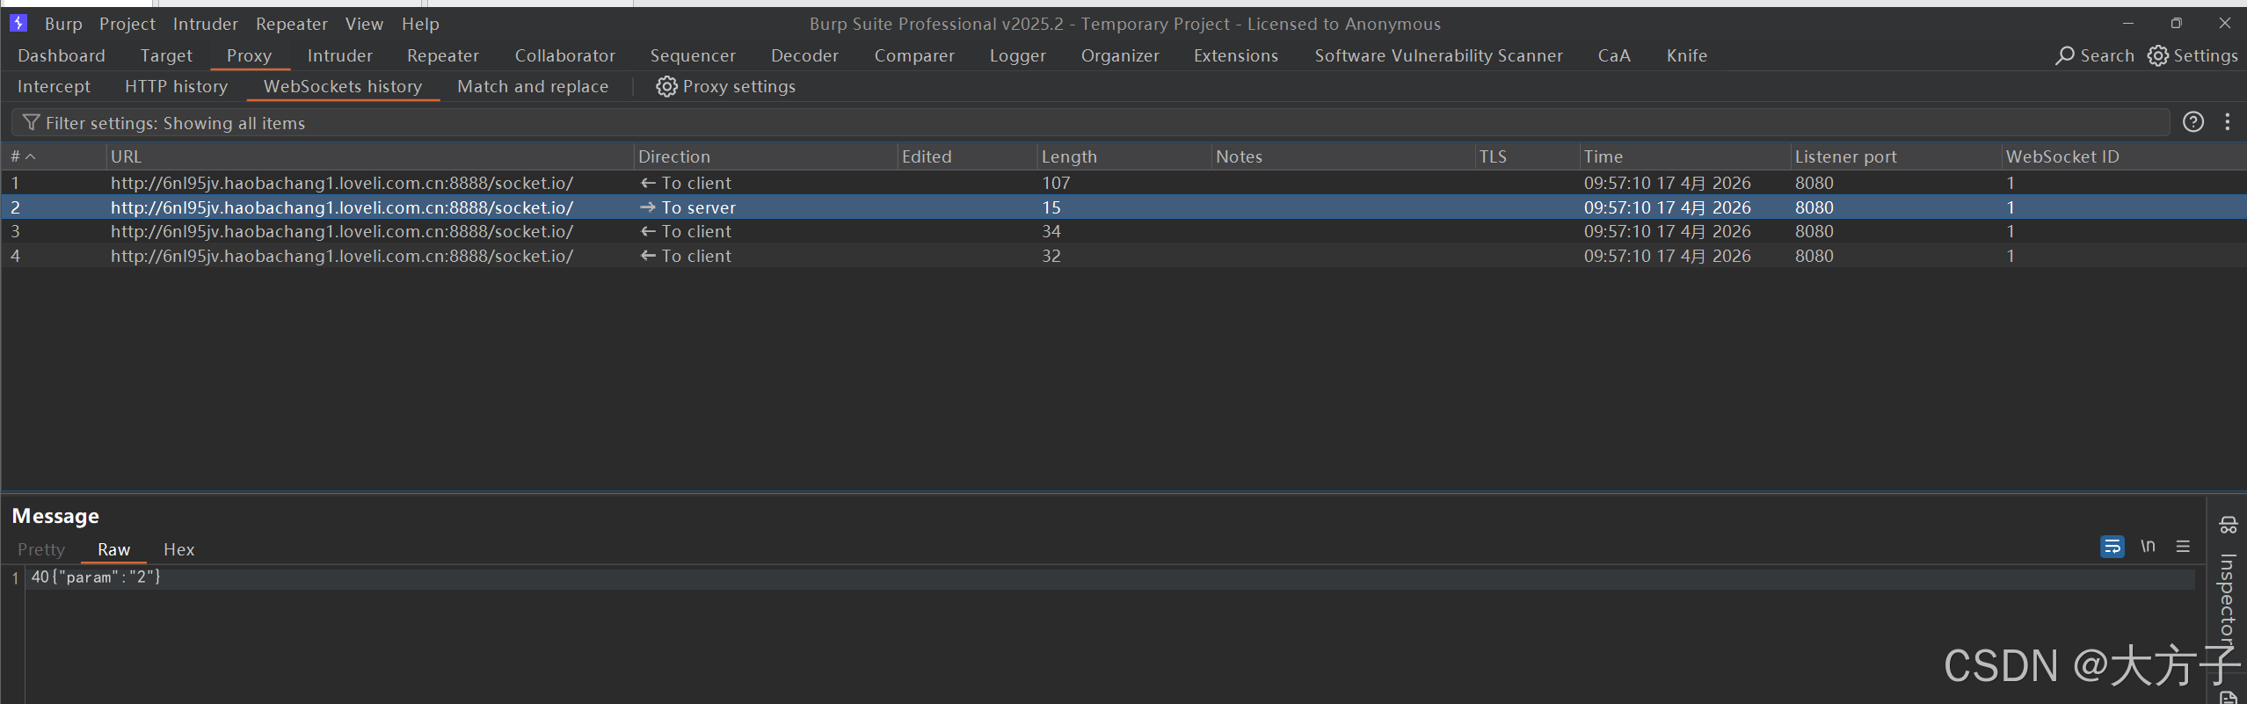Screen dimensions: 2247x704
Task: Open the Search magnifier icon
Action: coord(2064,55)
